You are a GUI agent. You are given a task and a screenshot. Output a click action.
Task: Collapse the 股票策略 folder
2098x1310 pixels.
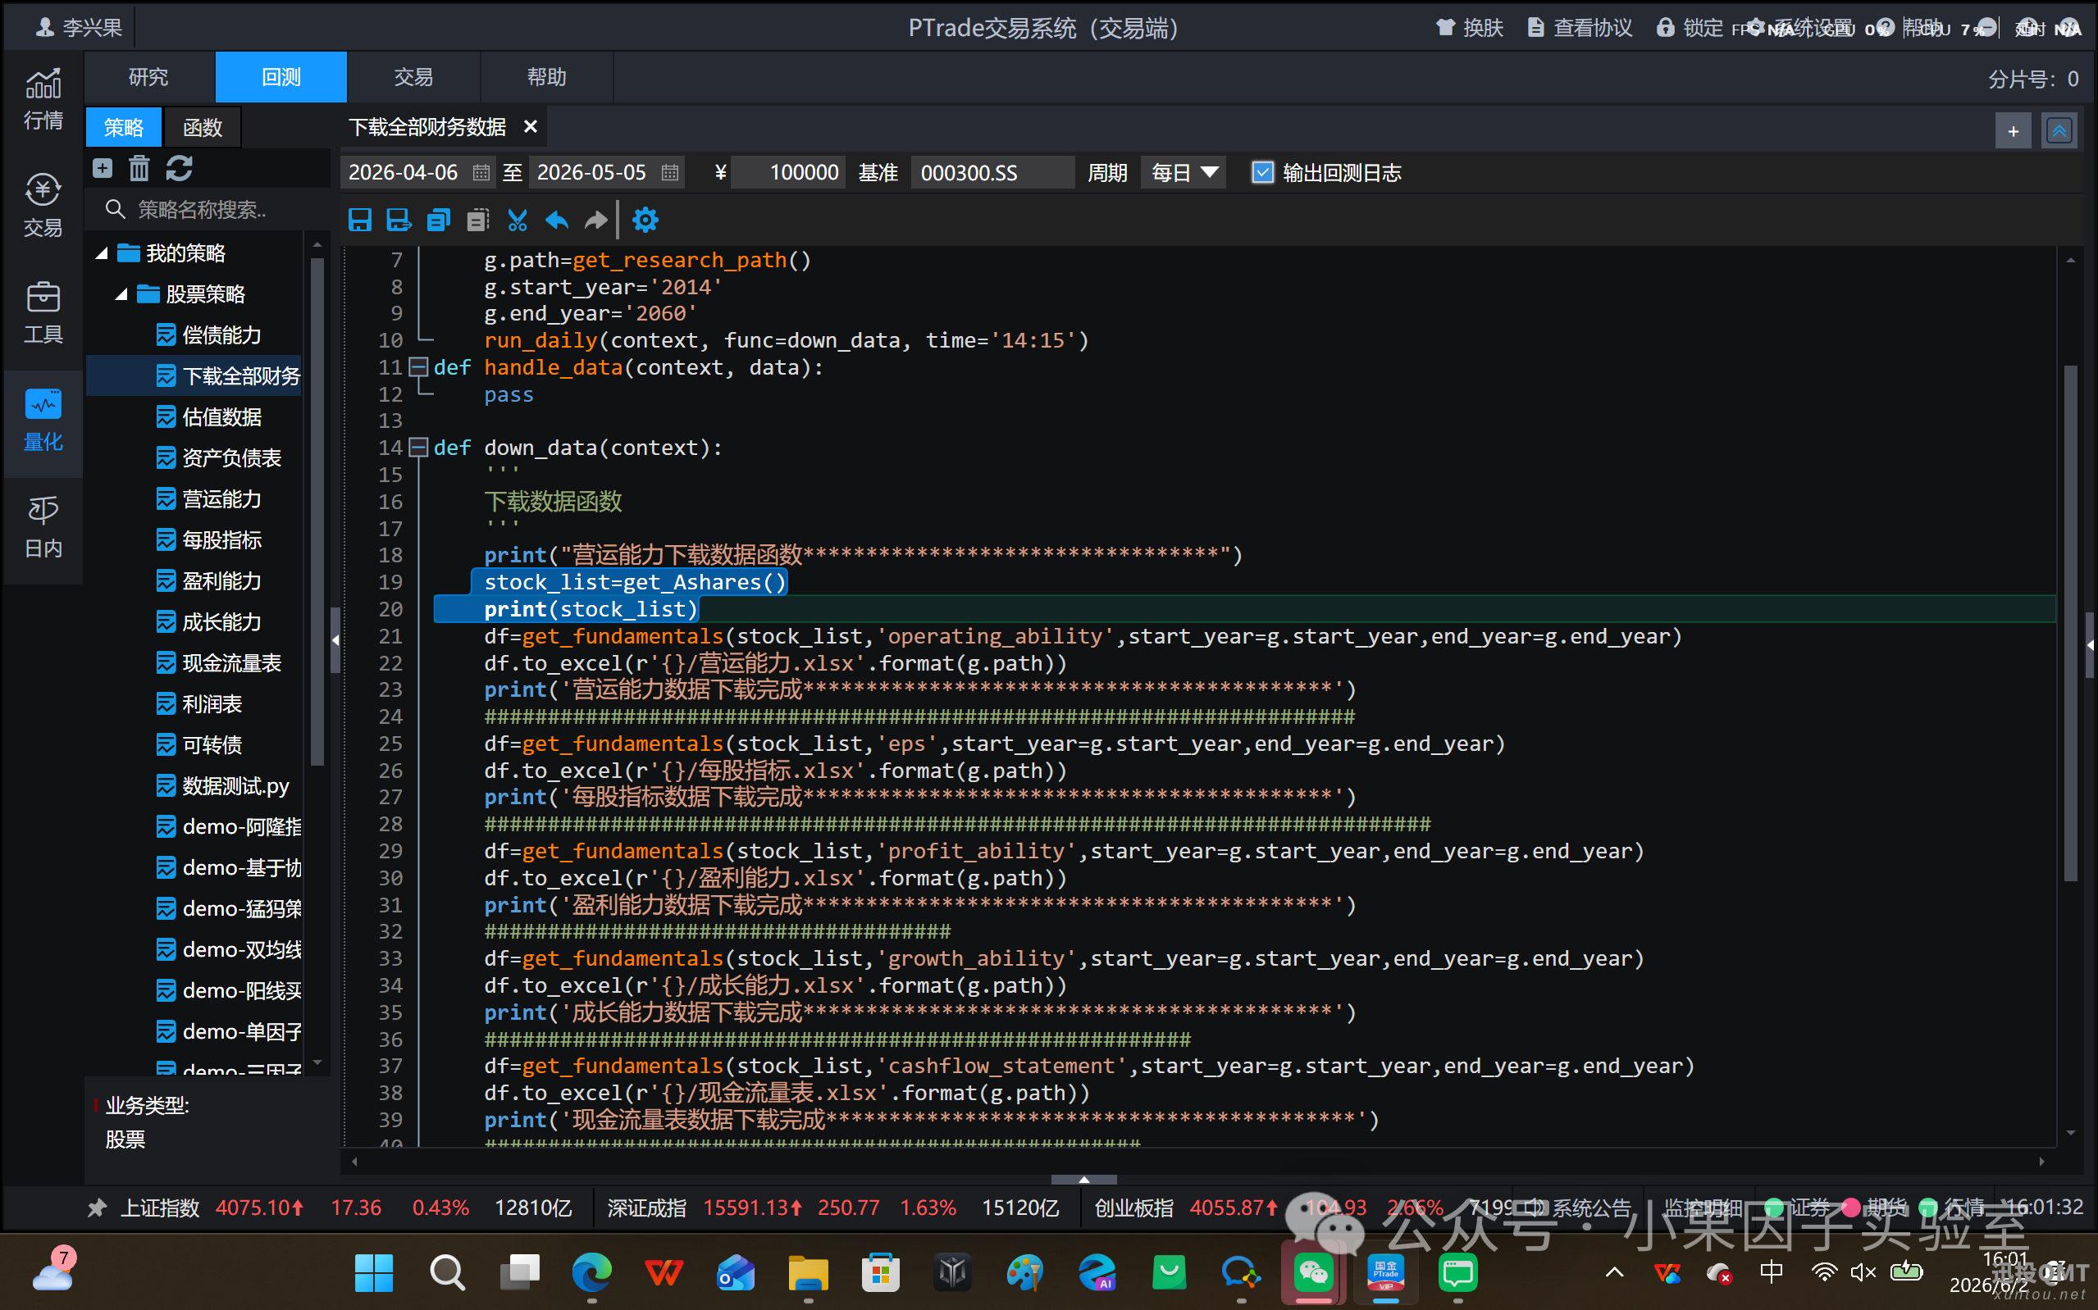tap(121, 294)
